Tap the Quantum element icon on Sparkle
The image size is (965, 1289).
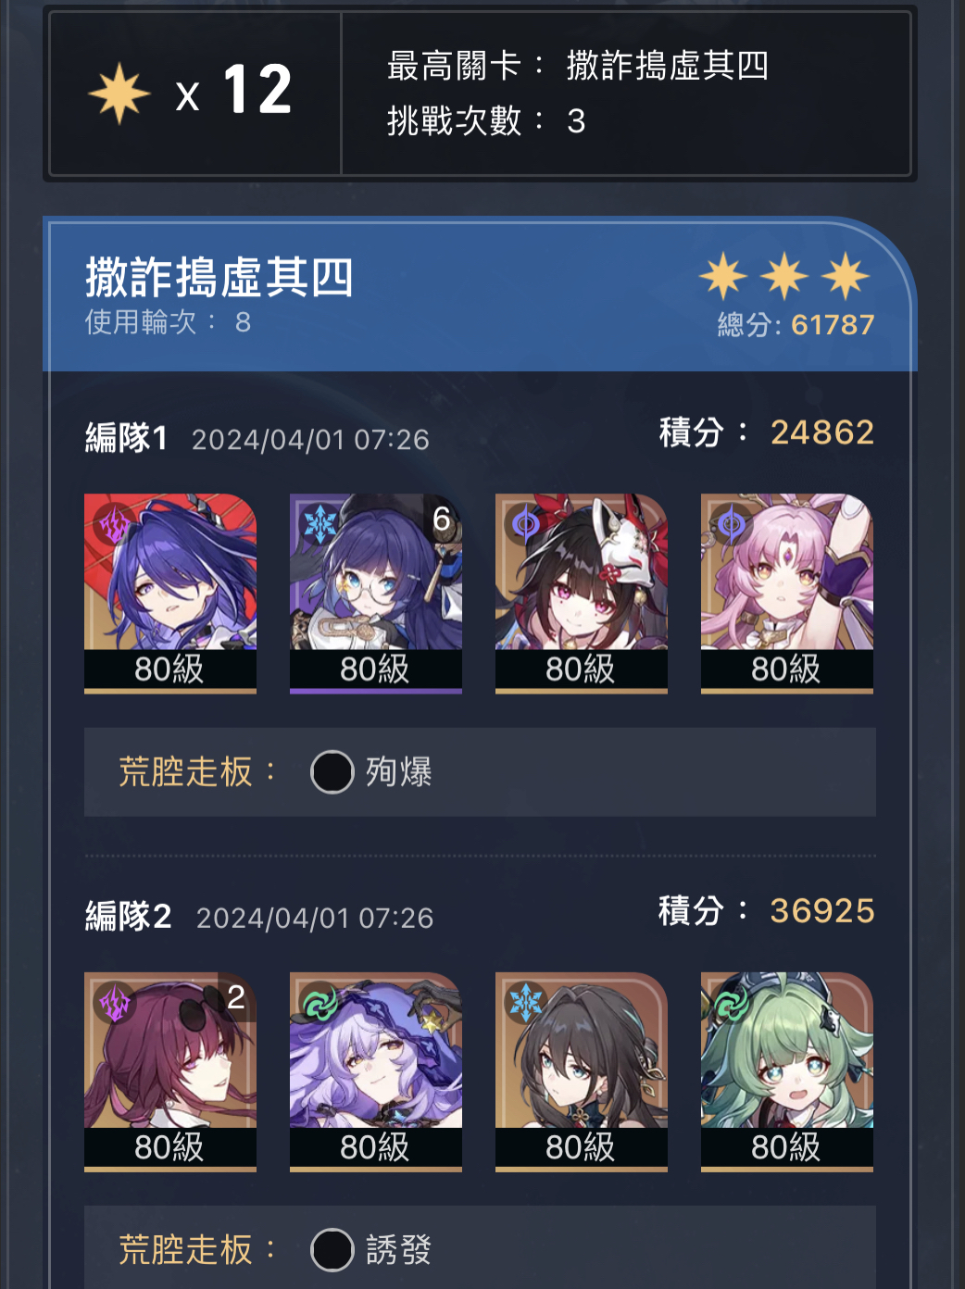coord(526,525)
